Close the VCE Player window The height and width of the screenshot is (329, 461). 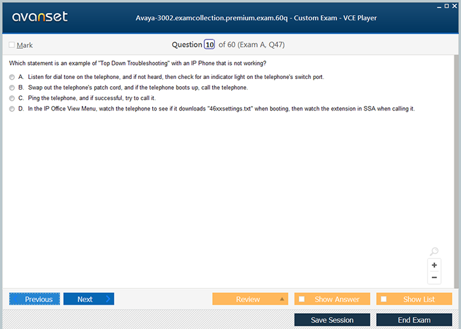tap(455, 5)
